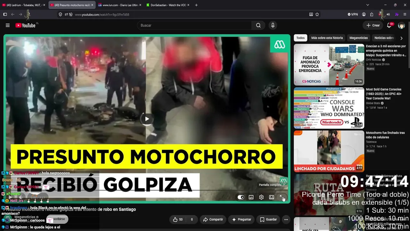Open Evacúan a 3 mil escolares title
410x231 pixels.
pos(386,51)
